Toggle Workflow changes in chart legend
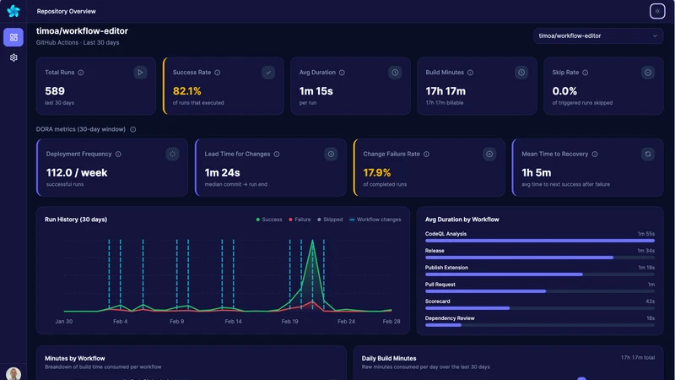The width and height of the screenshot is (675, 380). click(x=375, y=220)
